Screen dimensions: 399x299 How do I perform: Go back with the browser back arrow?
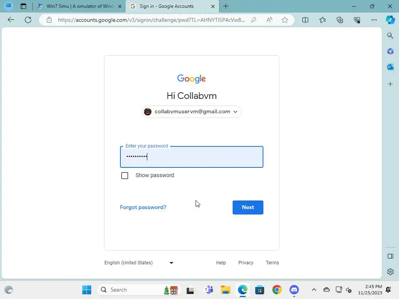click(11, 20)
